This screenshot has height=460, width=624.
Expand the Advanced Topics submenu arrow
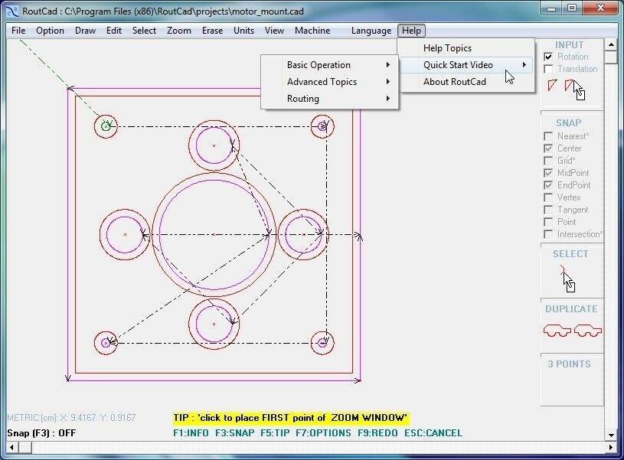tap(387, 82)
